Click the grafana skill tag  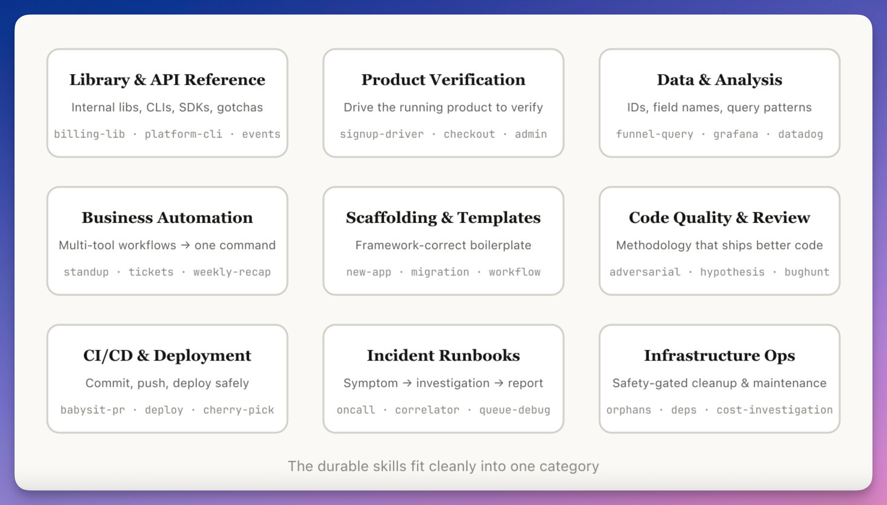(736, 134)
